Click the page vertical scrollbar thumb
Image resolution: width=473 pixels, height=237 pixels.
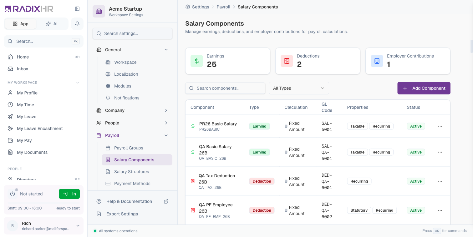coord(471,46)
